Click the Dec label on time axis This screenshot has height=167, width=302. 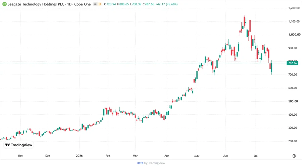[48, 156]
